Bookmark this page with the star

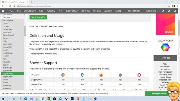[169, 6]
